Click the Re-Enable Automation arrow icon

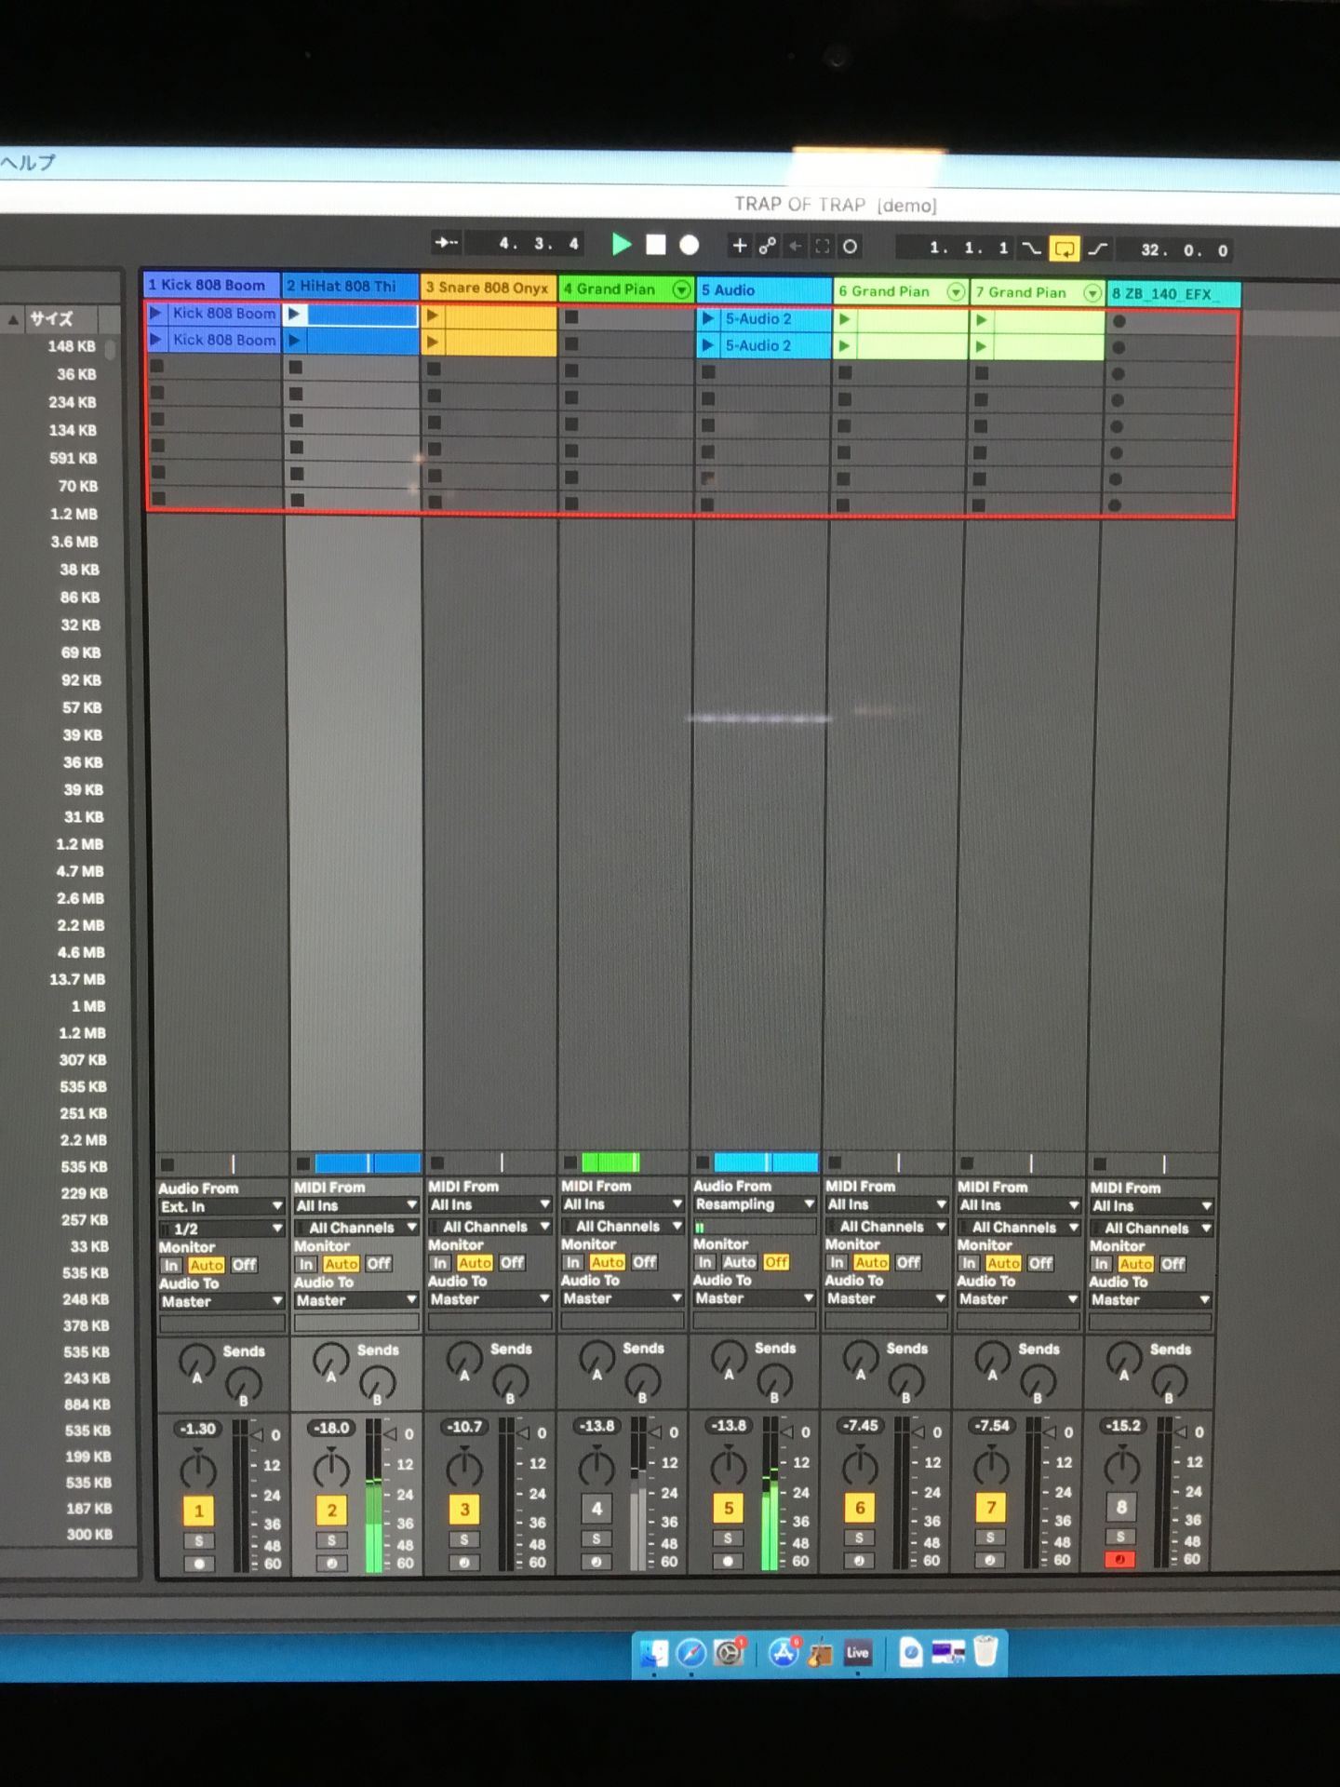796,246
